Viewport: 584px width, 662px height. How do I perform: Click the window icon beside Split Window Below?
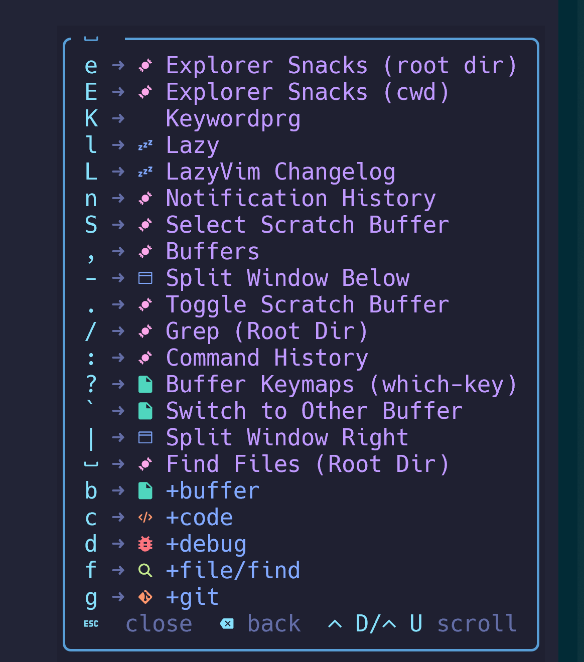pyautogui.click(x=145, y=278)
